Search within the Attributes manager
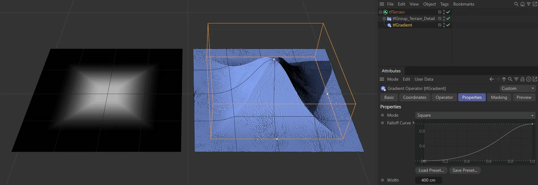Screen dimensions: 538x185 510,79
